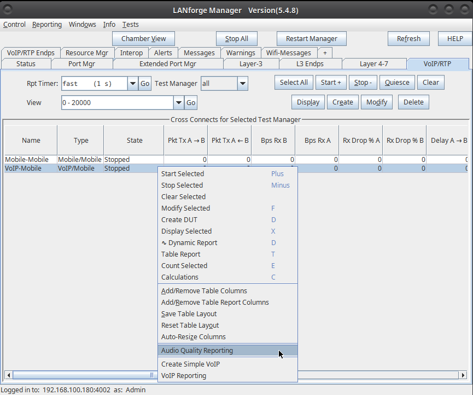Click the Start + button
Viewport: 473px width, 395px height.
coord(331,83)
